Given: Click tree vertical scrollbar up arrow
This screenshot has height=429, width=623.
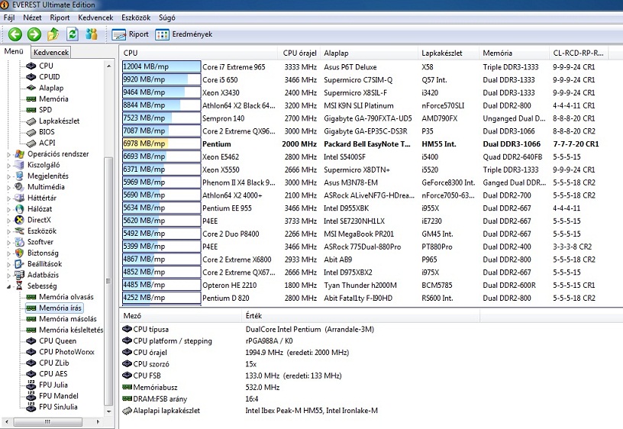Looking at the screenshot, I should [x=109, y=66].
